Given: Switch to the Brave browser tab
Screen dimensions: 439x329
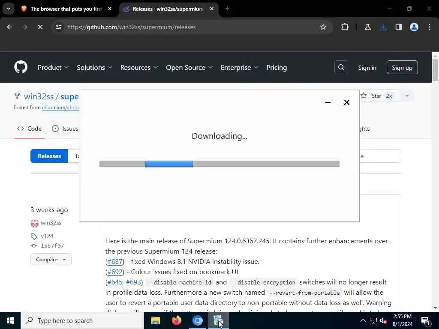Looking at the screenshot, I should [x=66, y=9].
